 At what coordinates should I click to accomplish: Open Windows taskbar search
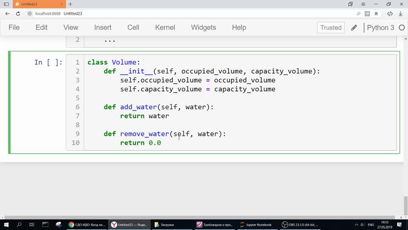[19, 224]
